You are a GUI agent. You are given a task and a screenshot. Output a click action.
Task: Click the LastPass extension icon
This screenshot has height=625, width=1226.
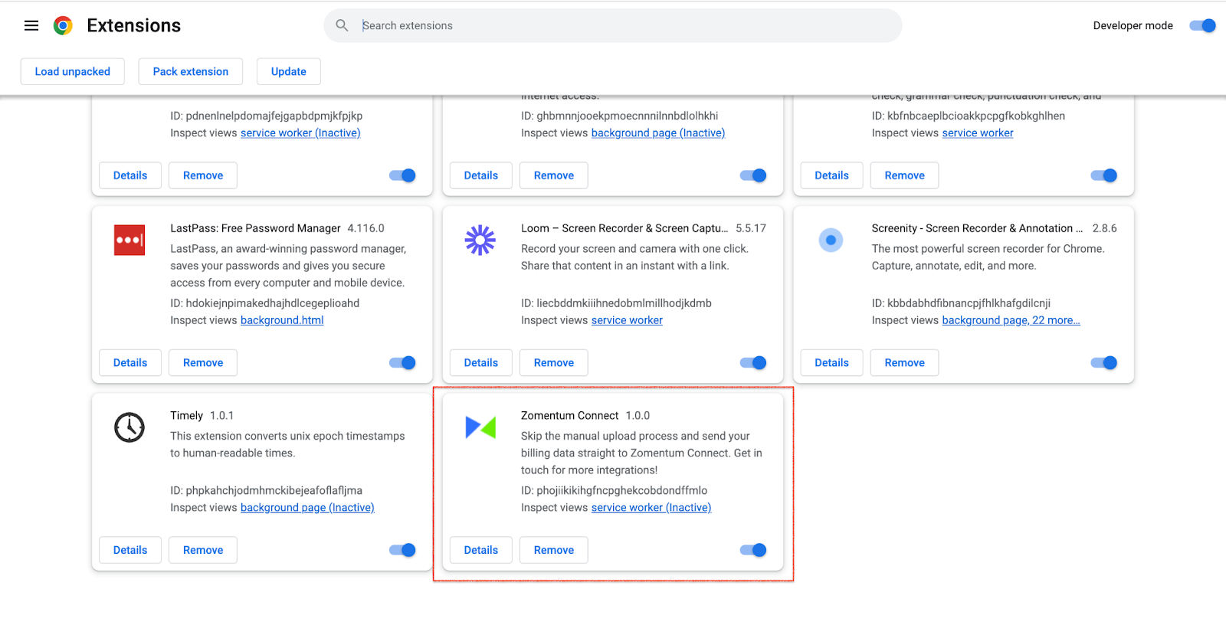(x=129, y=240)
